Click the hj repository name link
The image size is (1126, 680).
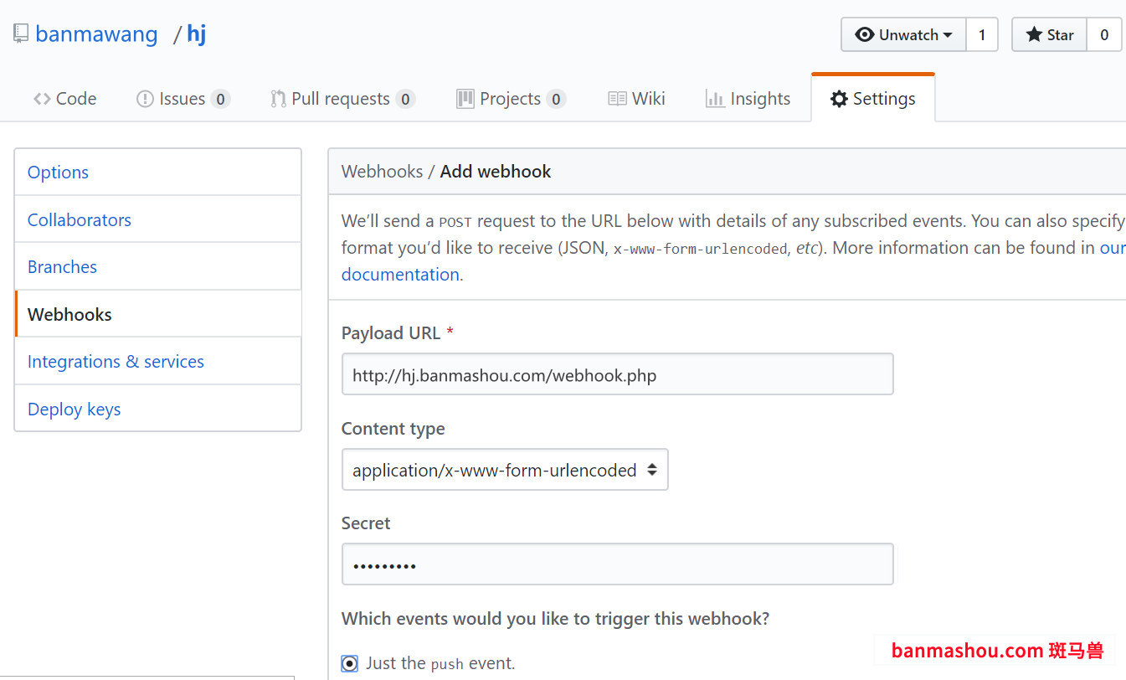197,34
